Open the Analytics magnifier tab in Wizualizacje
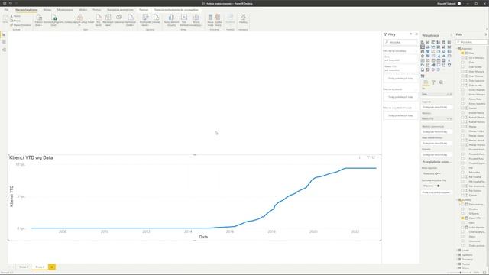Viewport: 489px width, 275px height. [441, 82]
